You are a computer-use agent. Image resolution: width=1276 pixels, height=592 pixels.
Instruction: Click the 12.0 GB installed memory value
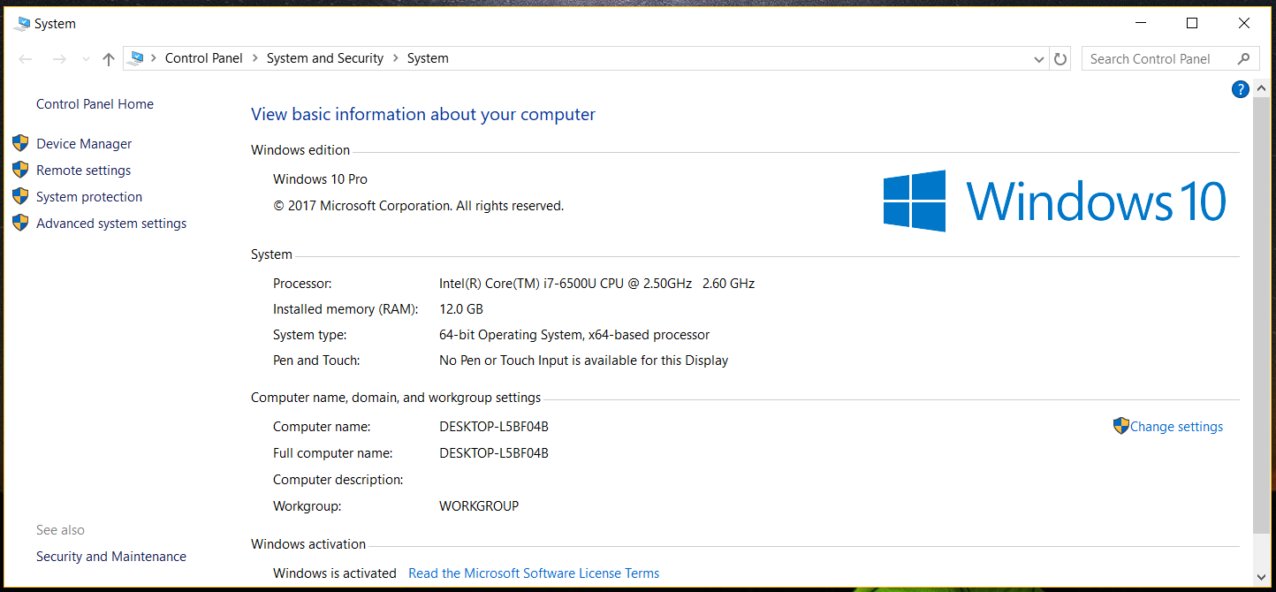coord(461,309)
